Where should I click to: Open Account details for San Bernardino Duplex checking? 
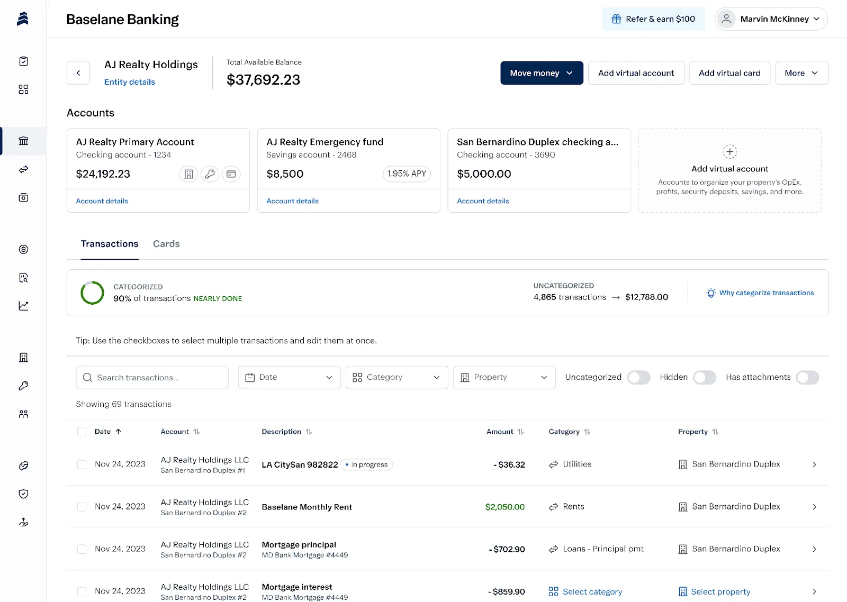coord(483,201)
